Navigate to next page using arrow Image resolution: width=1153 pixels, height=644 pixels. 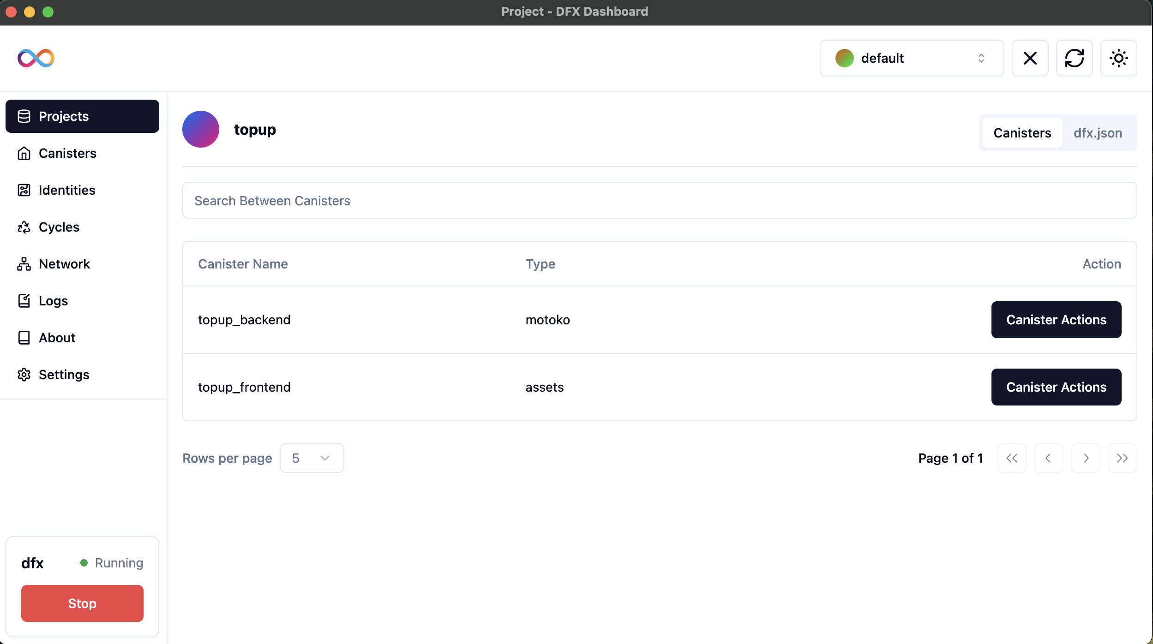point(1085,458)
